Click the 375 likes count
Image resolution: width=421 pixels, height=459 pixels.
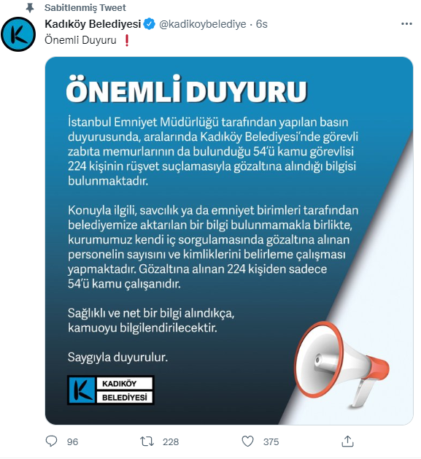click(x=271, y=441)
